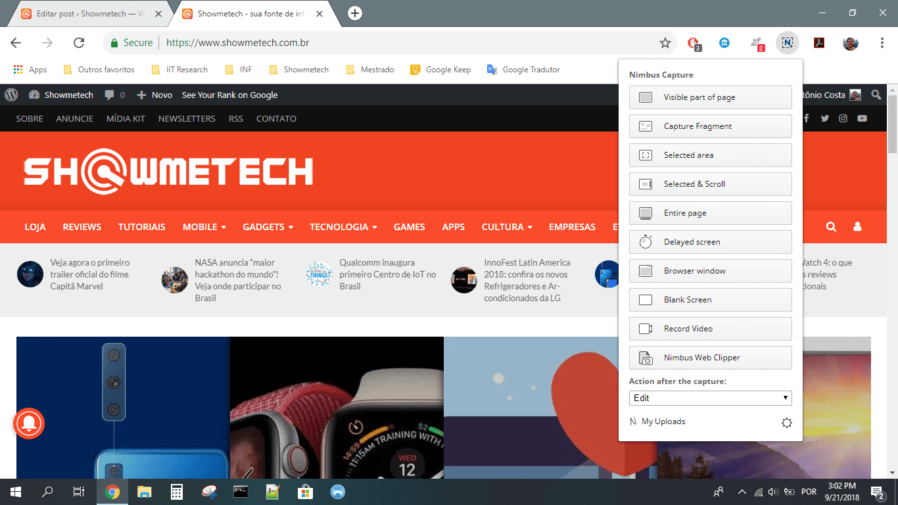Viewport: 898px width, 505px height.
Task: Click the blue circular extension icon
Action: [724, 43]
